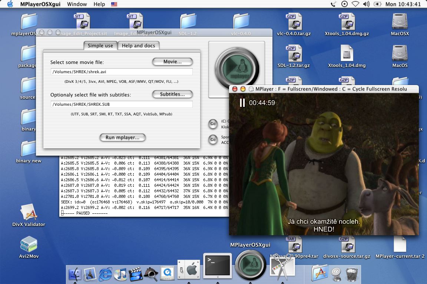This screenshot has height=284, width=427.
Task: Open the Trash in the Dock
Action: coord(351,274)
